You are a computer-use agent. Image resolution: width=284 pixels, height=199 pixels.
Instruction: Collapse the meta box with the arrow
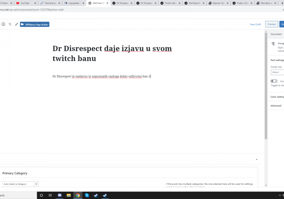pyautogui.click(x=256, y=159)
